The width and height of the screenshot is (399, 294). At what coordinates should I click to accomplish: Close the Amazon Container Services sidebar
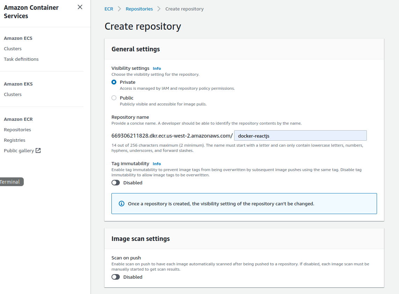(x=80, y=7)
